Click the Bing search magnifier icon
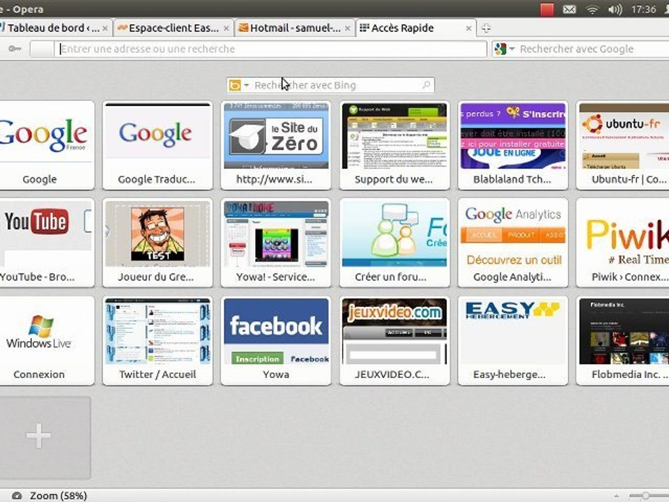Image resolution: width=669 pixels, height=502 pixels. click(x=426, y=85)
